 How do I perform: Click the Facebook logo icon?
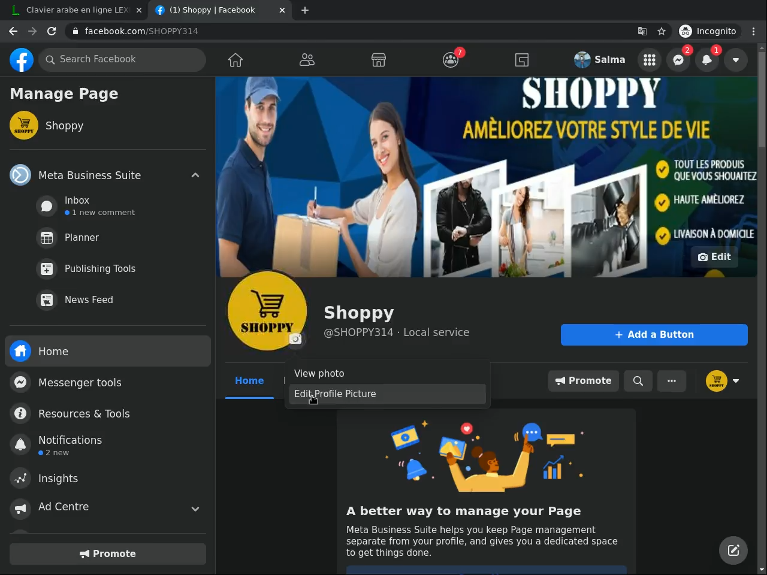point(22,60)
